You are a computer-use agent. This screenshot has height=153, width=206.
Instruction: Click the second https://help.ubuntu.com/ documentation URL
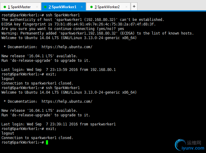(x=67, y=101)
